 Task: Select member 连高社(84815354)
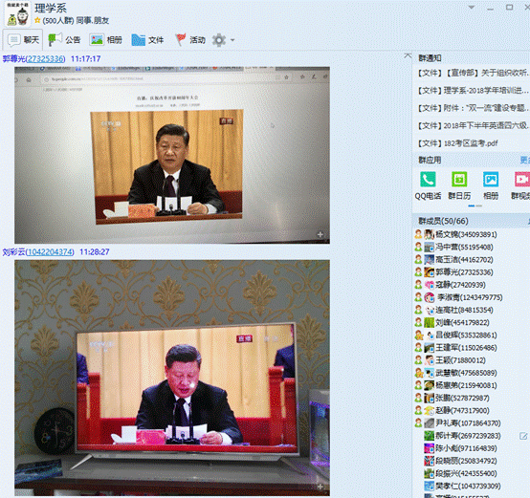(464, 310)
